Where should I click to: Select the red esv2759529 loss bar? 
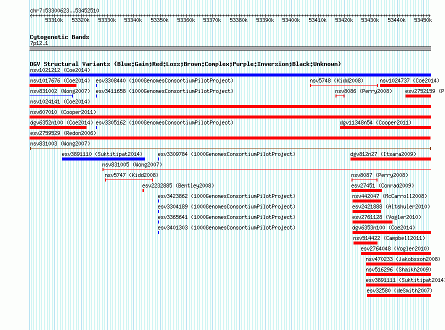pos(230,138)
